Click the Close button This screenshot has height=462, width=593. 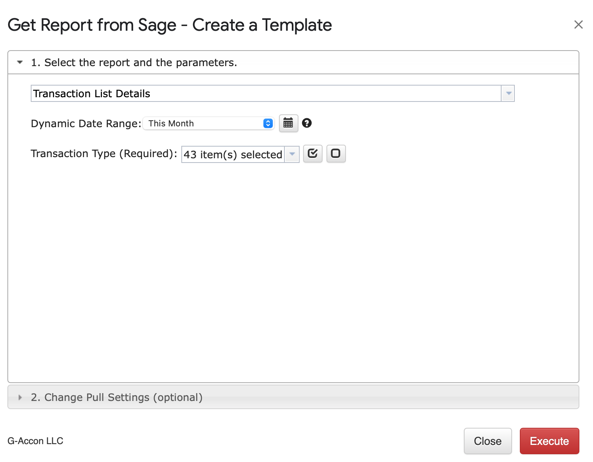(x=488, y=441)
